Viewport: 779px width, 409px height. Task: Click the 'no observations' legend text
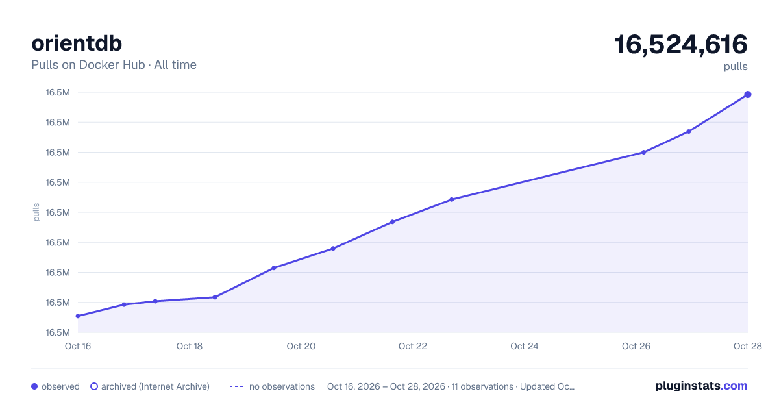point(282,386)
